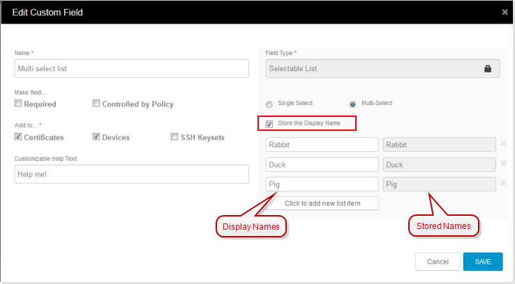Uncheck the Certificates checkbox
Viewport: 515px width, 284px height.
click(18, 137)
